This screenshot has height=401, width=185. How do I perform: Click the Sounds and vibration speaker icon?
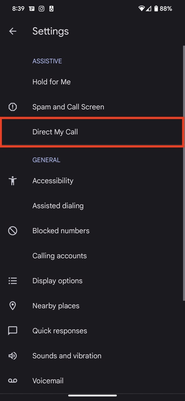(13, 356)
